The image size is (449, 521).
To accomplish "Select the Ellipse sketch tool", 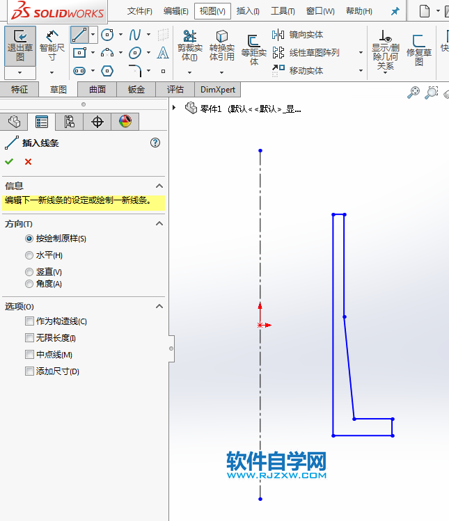I will pyautogui.click(x=135, y=52).
